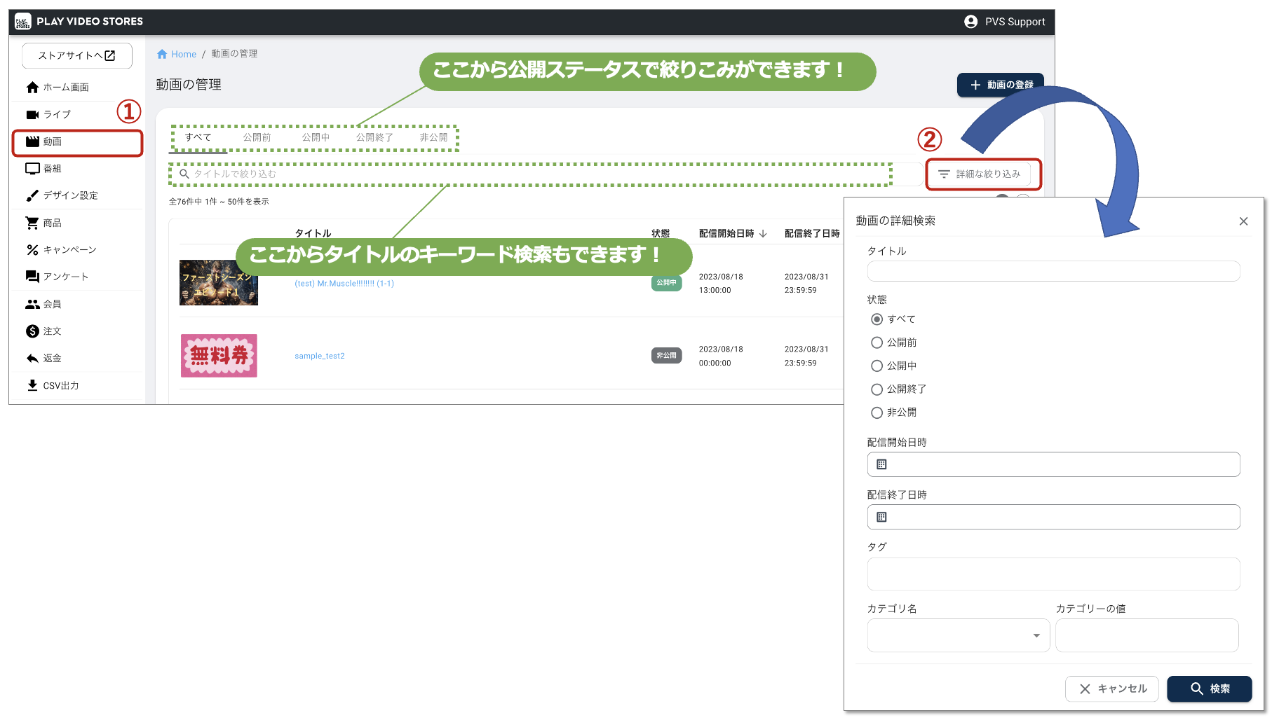
Task: Click the 会員 people icon in sidebar
Action: (32, 304)
